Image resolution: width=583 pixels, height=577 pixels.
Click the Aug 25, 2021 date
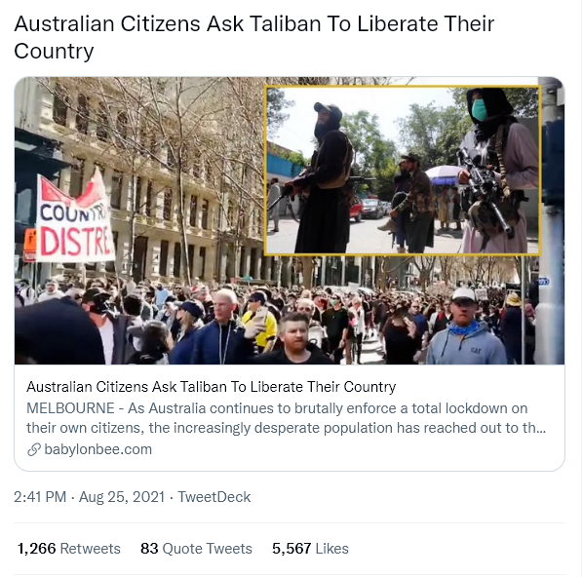(x=122, y=497)
